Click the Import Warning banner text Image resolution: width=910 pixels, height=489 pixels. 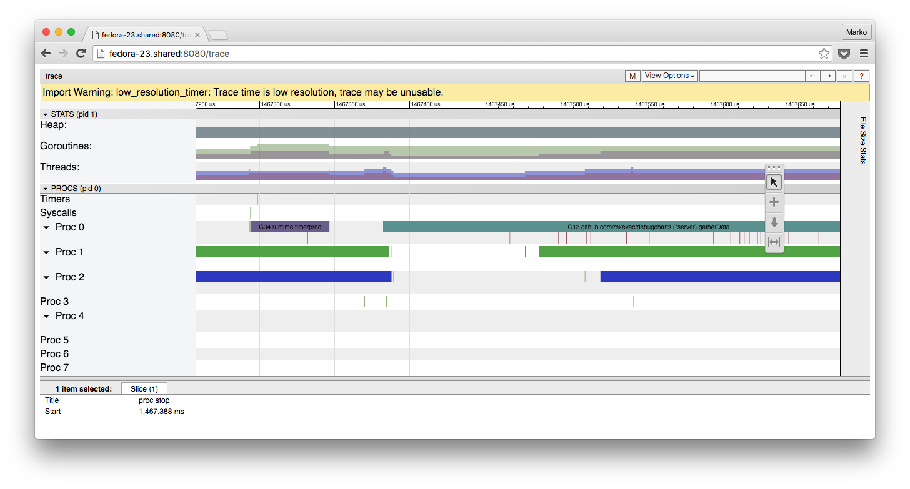tap(242, 92)
